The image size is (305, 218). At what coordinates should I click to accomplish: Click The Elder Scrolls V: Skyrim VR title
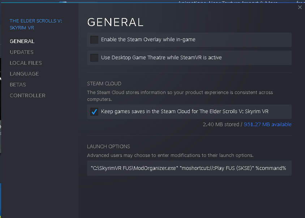click(35, 24)
